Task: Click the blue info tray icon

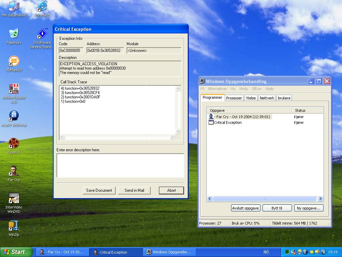Action: pos(305,252)
